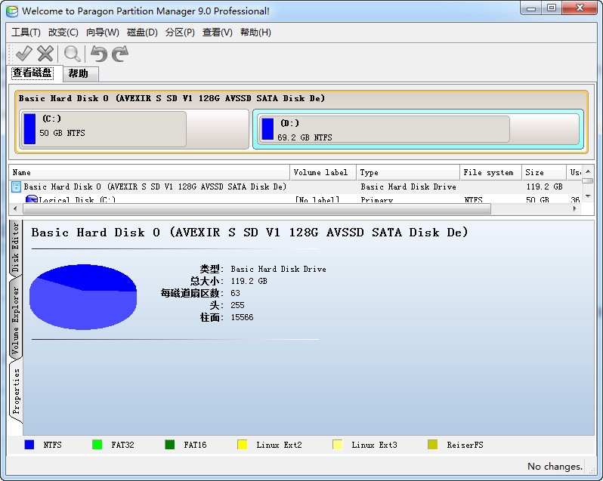Click the Logical Disk (C:) partition icon
The image size is (603, 481).
(x=31, y=199)
